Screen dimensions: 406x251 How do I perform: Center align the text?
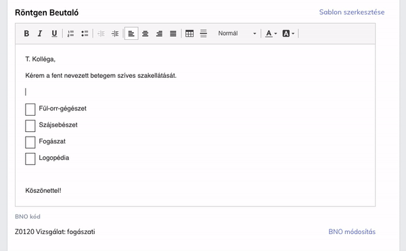point(145,33)
